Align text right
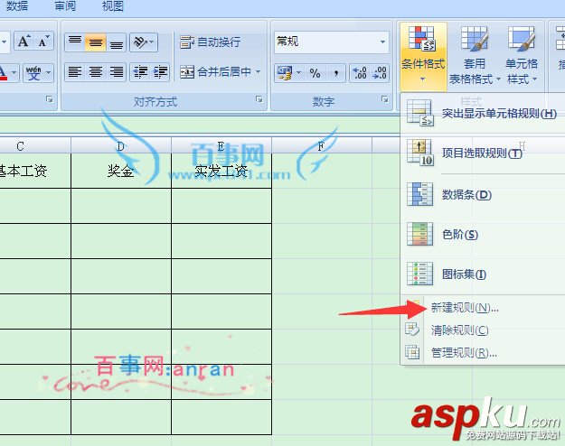The width and height of the screenshot is (565, 446). 116,71
